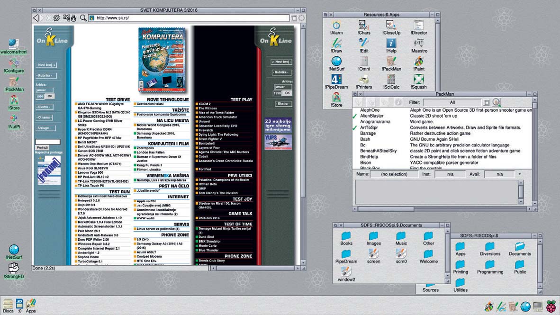Click the browser window vertical scrollbar thumb
Image resolution: width=560 pixels, height=315 pixels.
point(303,113)
